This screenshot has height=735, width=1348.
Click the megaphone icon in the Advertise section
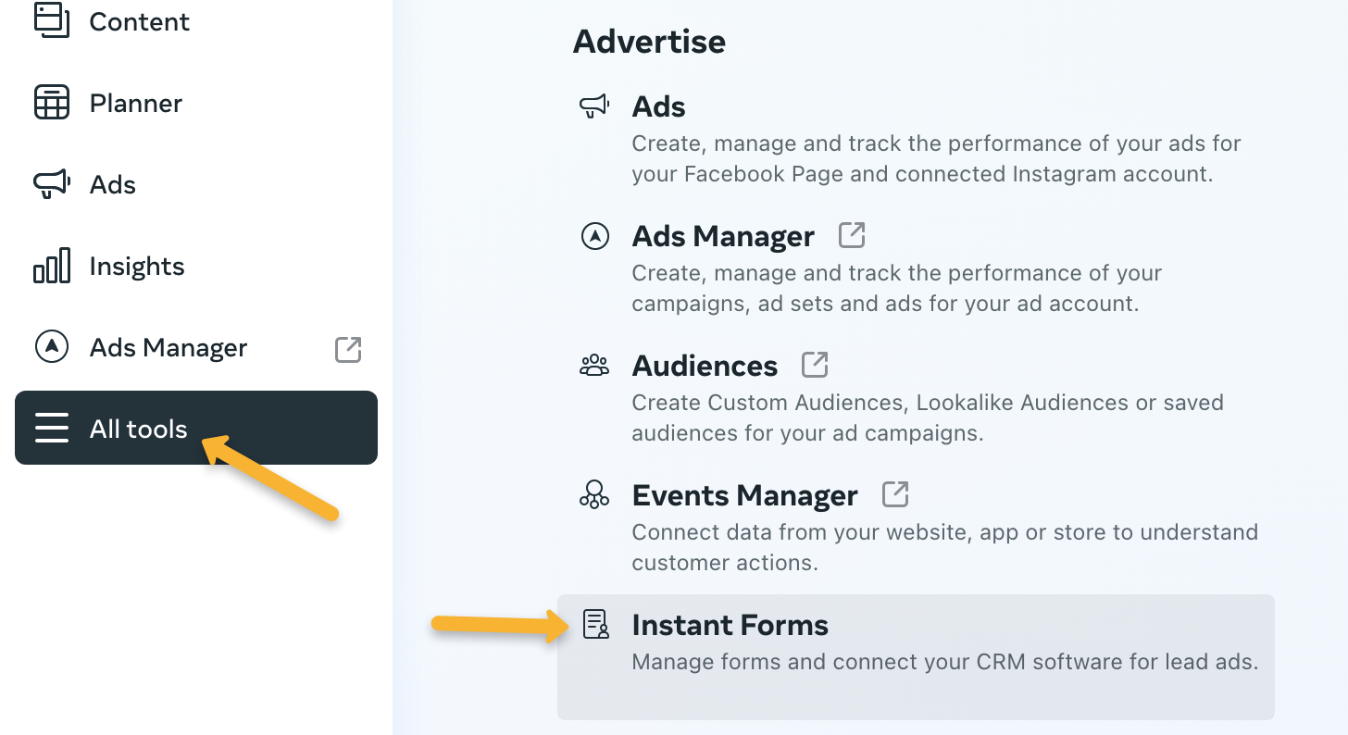point(594,106)
